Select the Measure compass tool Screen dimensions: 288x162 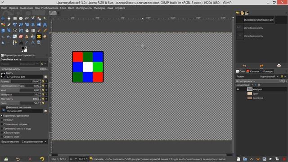coord(33,43)
